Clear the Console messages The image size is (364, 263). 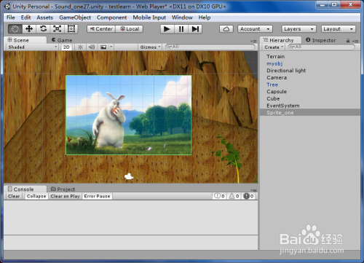tap(14, 196)
